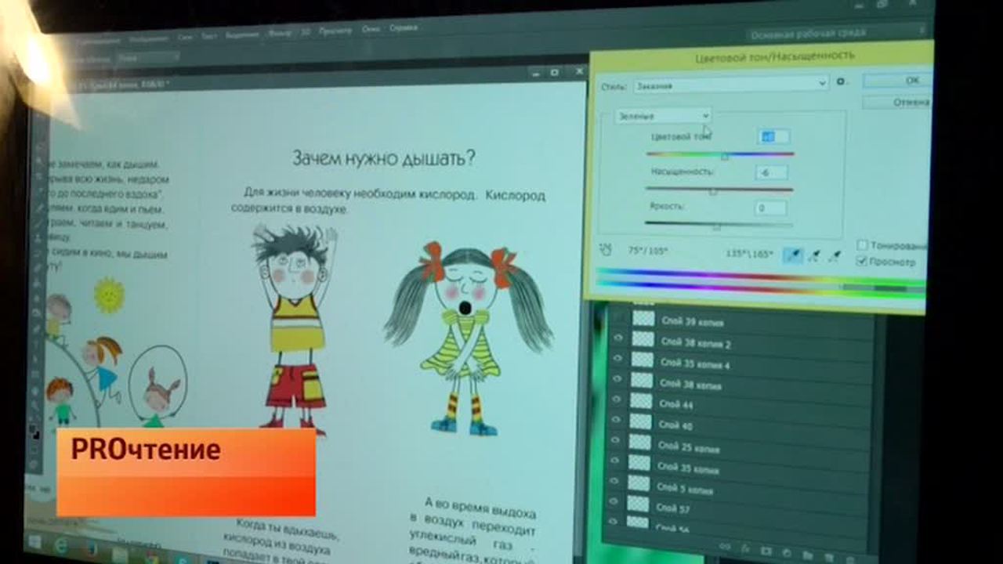Click the rainbow color range bar in dialog
This screenshot has height=564, width=1003.
point(760,284)
